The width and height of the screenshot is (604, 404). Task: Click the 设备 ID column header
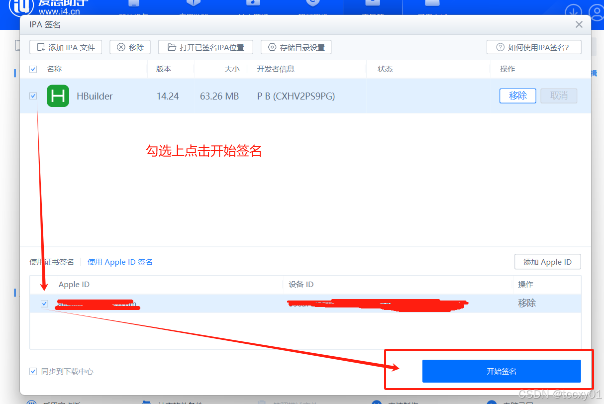301,285
